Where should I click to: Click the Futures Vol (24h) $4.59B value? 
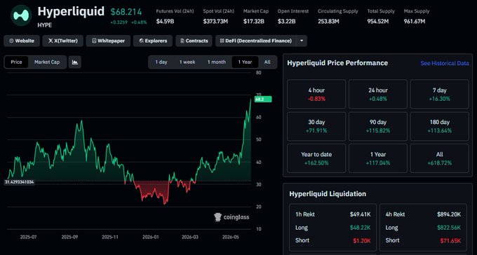tap(165, 21)
